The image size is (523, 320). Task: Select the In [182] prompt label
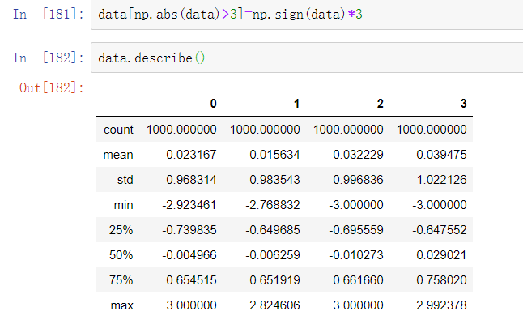(49, 58)
